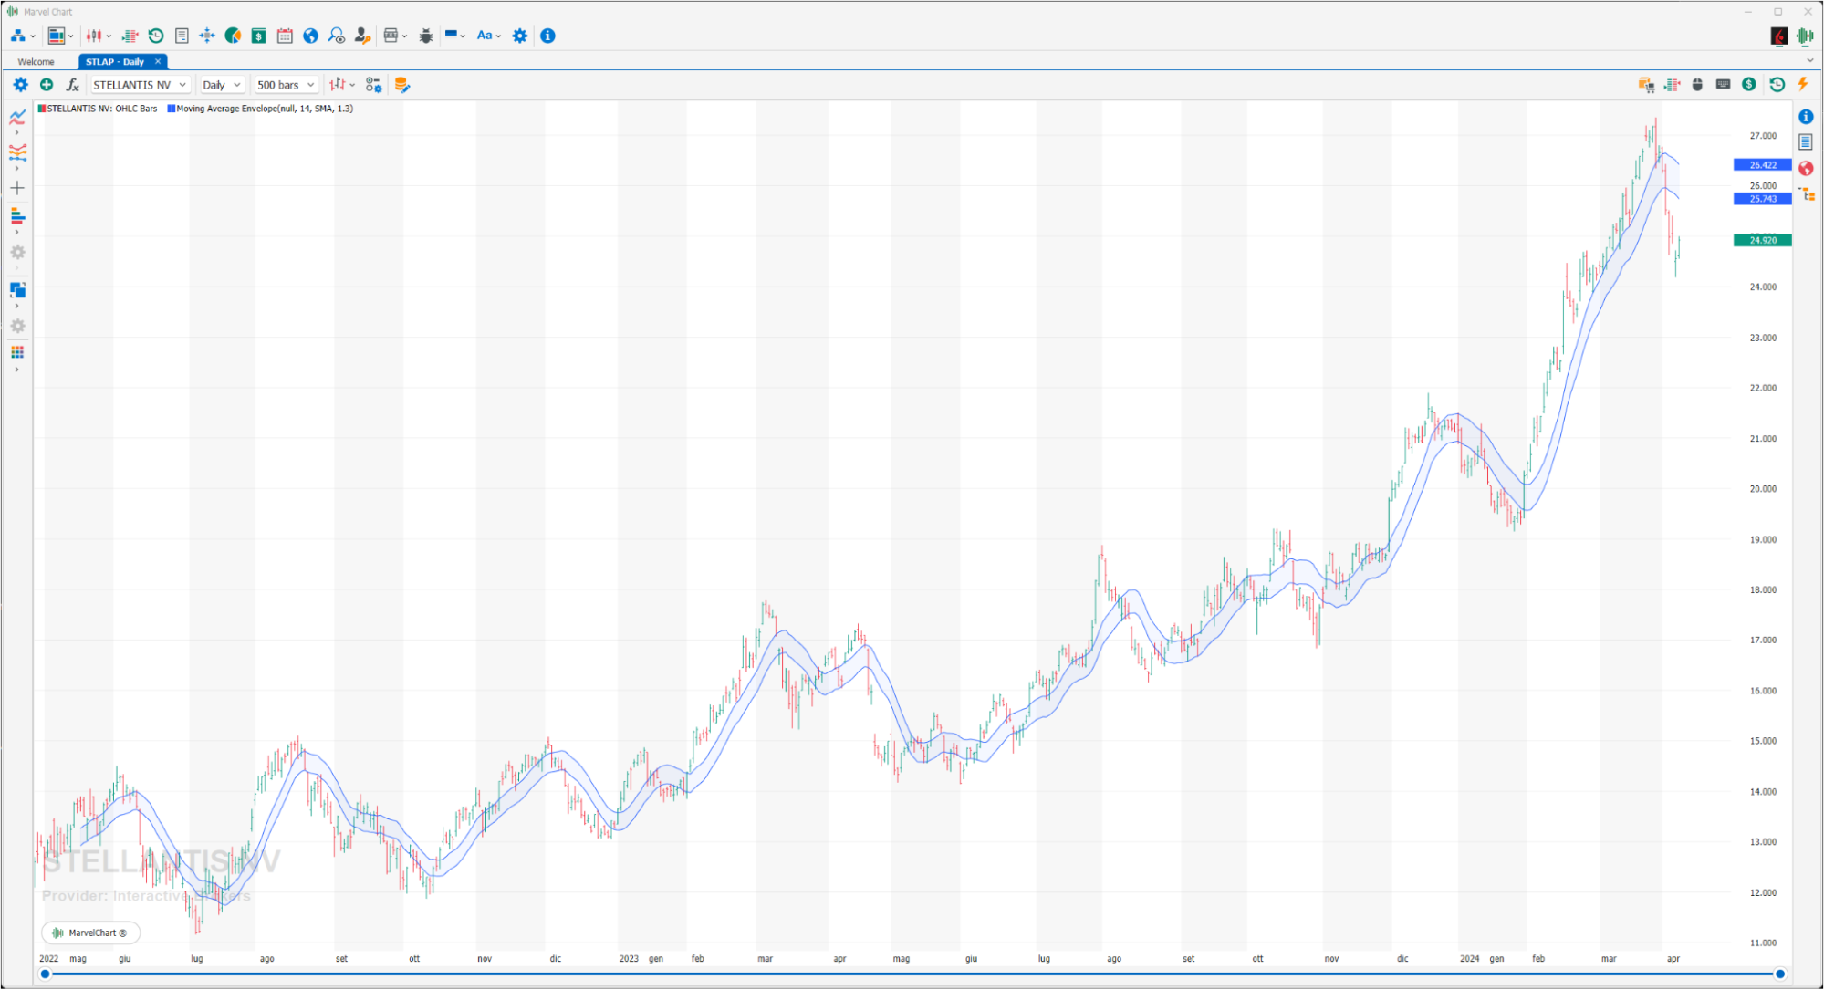Open the database edit icon
This screenshot has width=1824, height=990.
401,85
